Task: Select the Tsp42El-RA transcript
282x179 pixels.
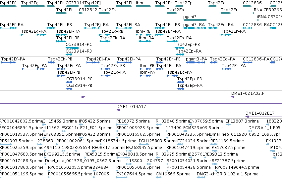Action: point(124,28)
